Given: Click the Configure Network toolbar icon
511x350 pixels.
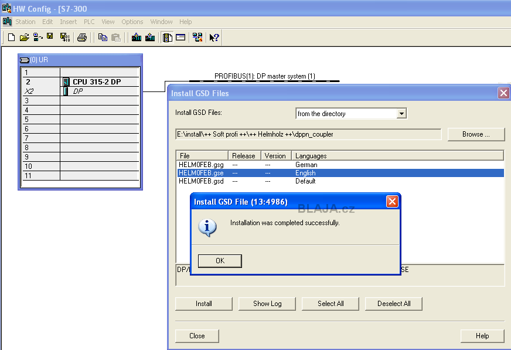Looking at the screenshot, I should [197, 38].
